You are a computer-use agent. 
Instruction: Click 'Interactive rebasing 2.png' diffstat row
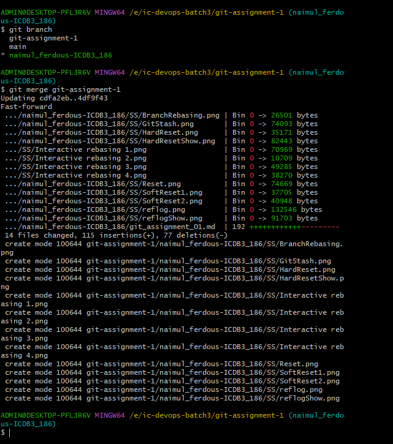161,158
